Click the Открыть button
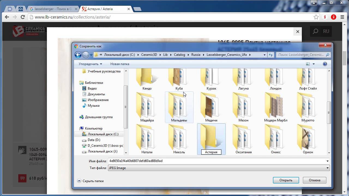Image resolution: width=349 pixels, height=196 pixels. click(x=286, y=180)
